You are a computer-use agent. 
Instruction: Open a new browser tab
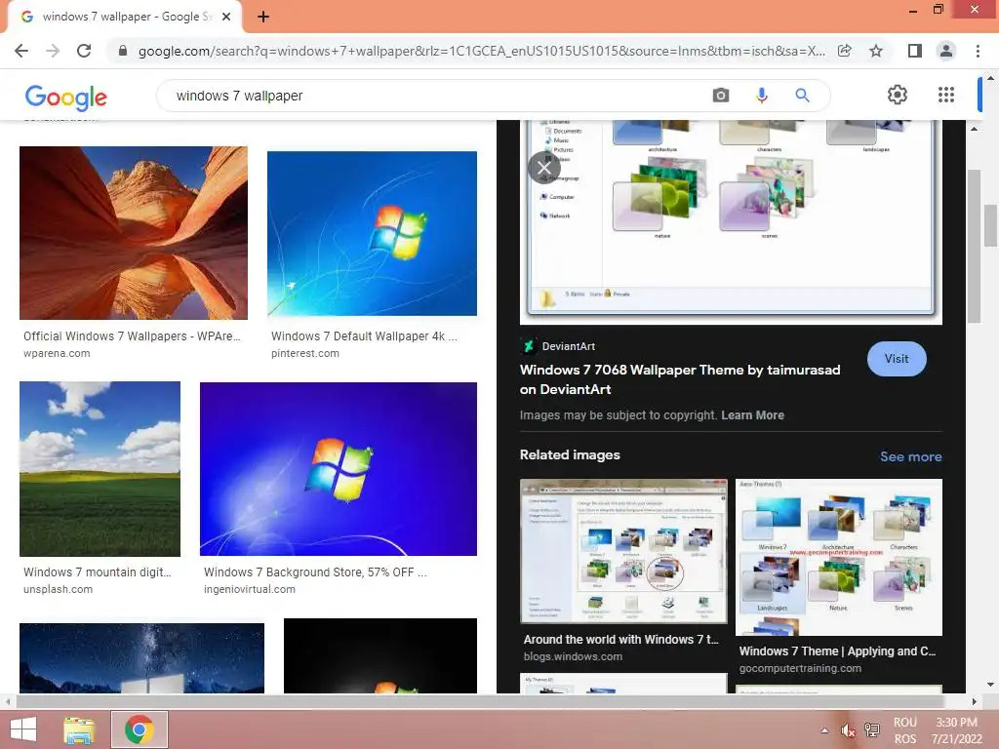[263, 17]
